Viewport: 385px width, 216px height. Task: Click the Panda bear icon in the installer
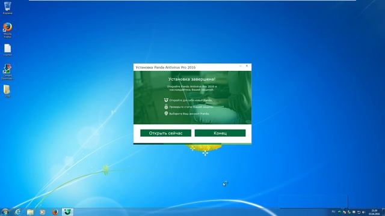point(166,100)
